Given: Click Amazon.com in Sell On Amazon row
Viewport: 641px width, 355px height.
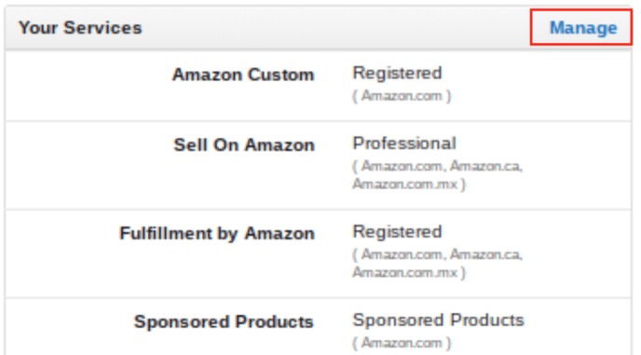Looking at the screenshot, I should (402, 166).
